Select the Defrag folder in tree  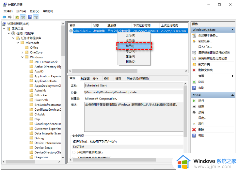pyautogui.click(x=39, y=138)
